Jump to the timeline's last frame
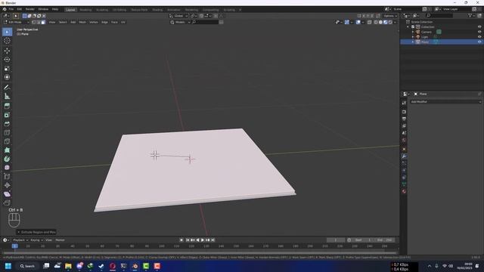The image size is (484, 272). pos(213,240)
